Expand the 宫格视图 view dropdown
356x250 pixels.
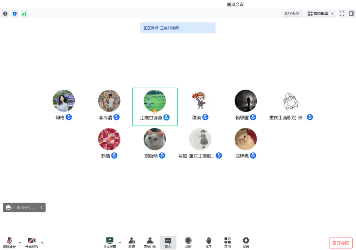click(x=321, y=14)
